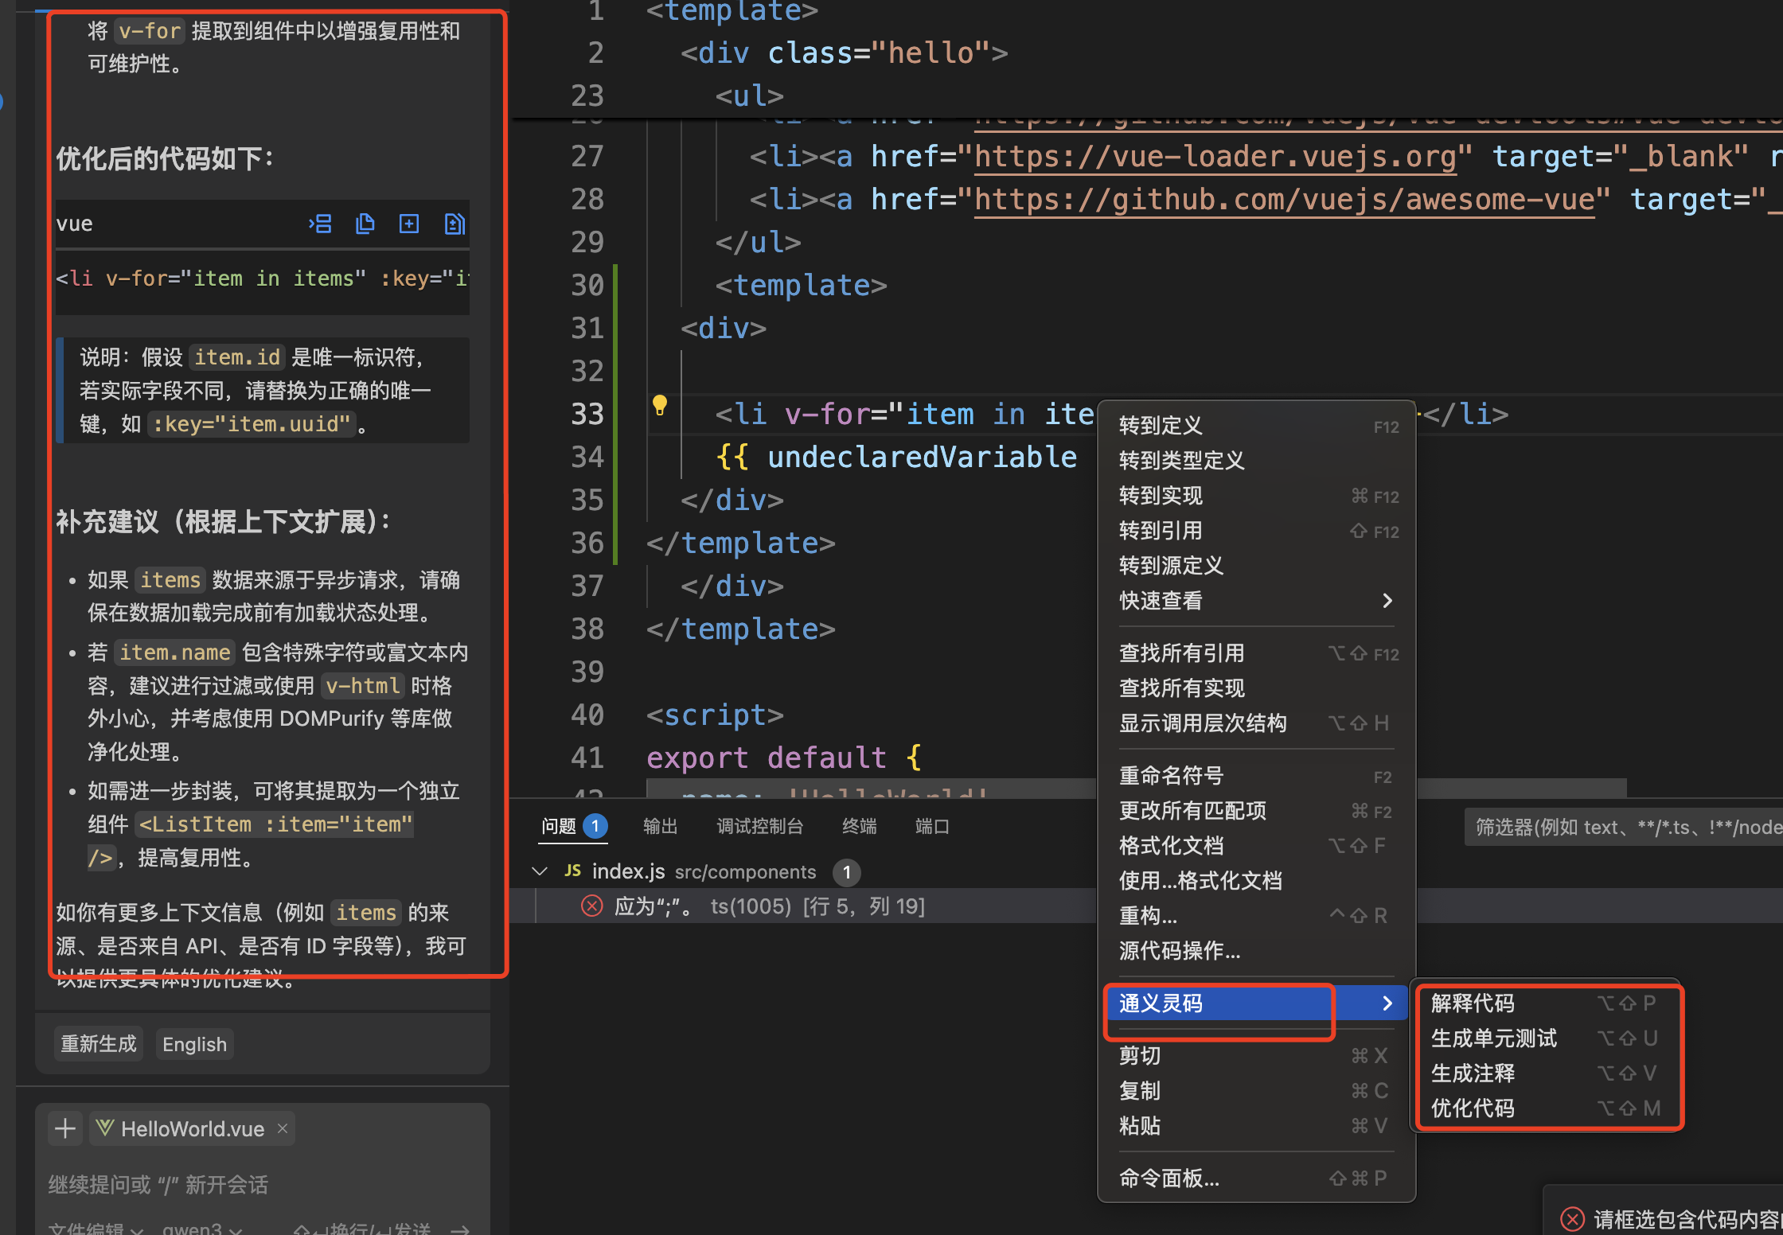This screenshot has width=1783, height=1235.
Task: Click the problems filter input field
Action: click(1624, 828)
